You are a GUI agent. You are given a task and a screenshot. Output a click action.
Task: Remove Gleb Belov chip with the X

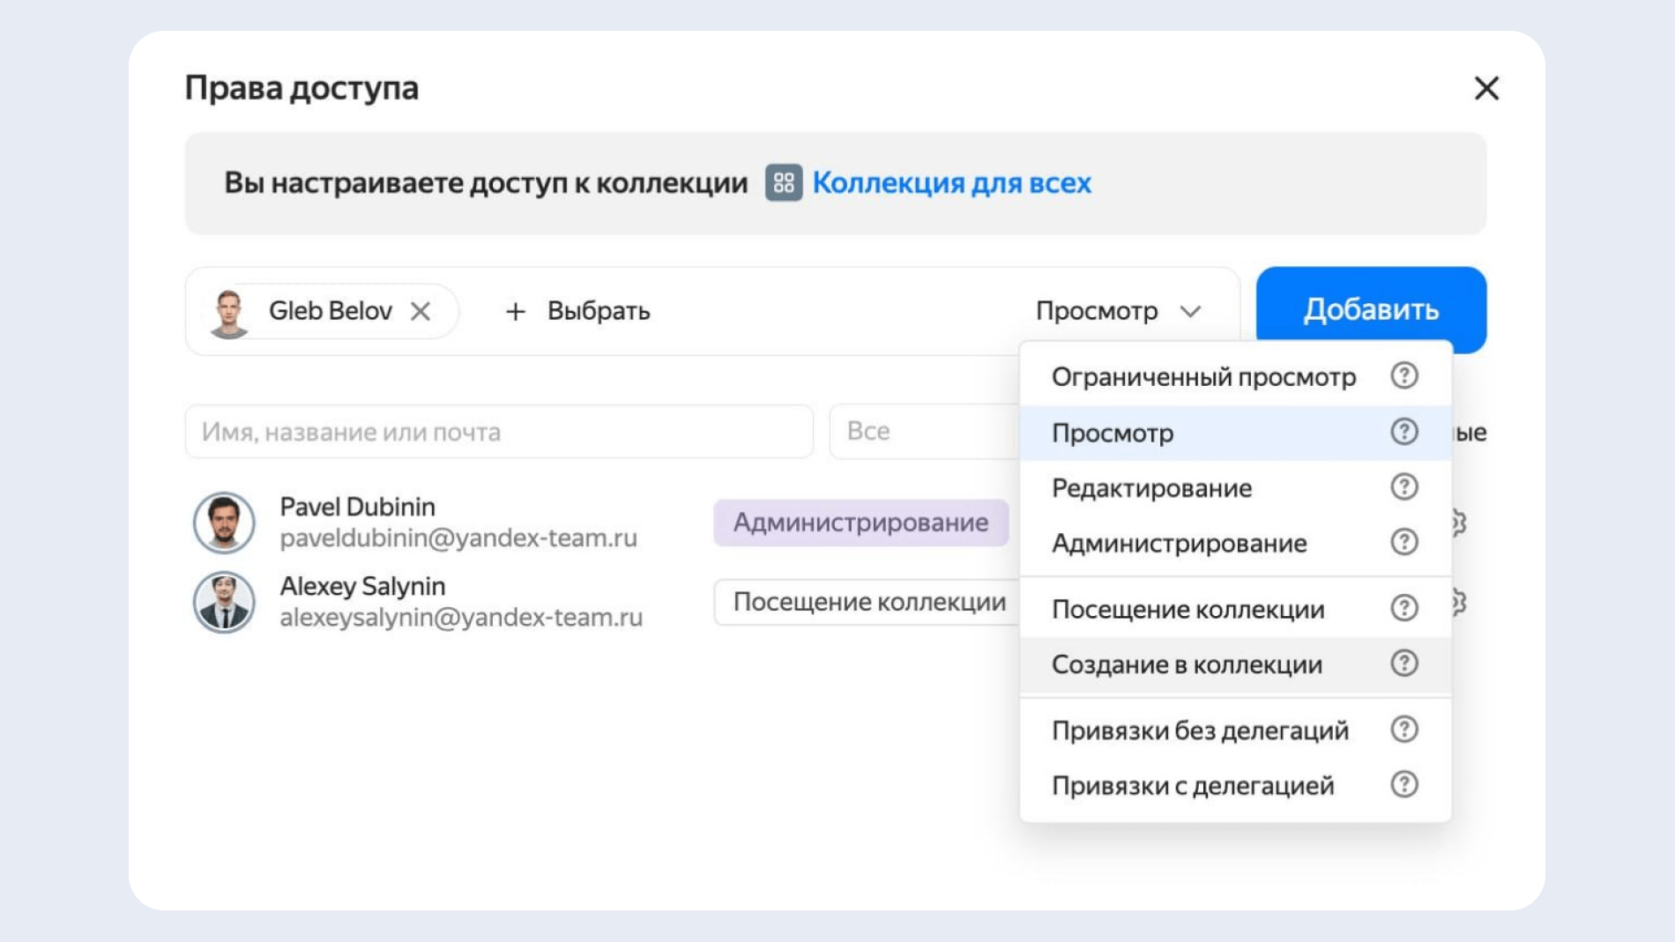coord(421,311)
